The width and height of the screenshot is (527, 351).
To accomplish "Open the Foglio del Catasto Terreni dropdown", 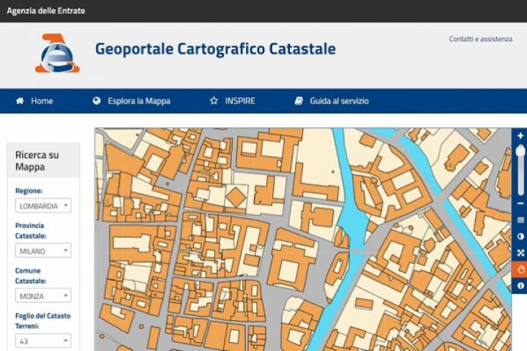I will tap(43, 341).
